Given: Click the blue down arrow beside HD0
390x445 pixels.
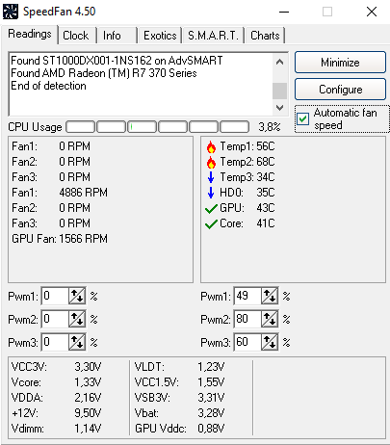Looking at the screenshot, I should (x=211, y=193).
